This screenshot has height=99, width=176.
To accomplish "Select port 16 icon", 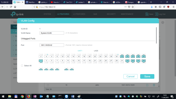I will pos(79,56).
